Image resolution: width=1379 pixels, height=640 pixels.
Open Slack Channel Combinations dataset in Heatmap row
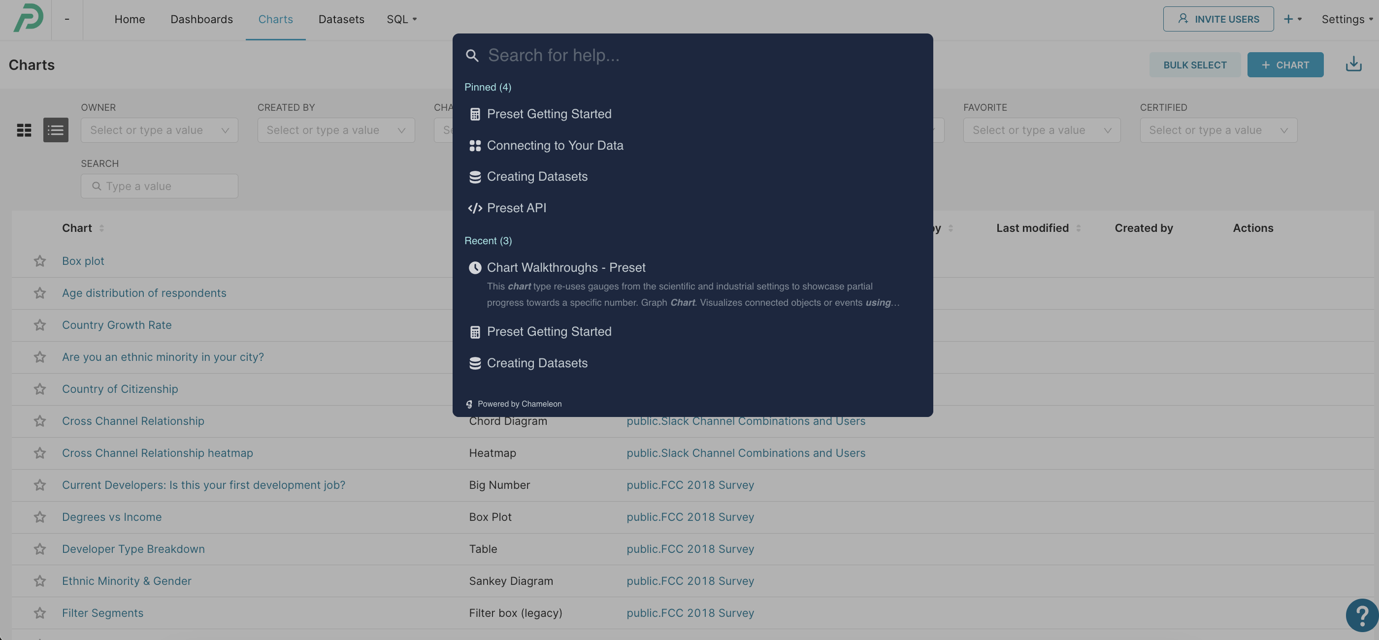tap(746, 453)
